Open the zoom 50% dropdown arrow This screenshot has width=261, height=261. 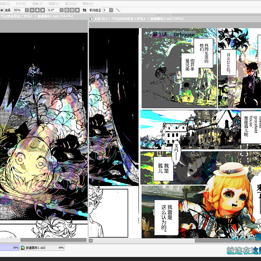pos(27,10)
